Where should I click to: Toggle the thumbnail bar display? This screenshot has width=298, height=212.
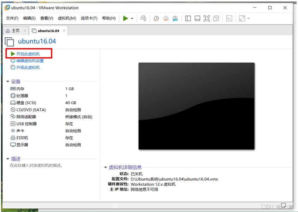point(197,18)
